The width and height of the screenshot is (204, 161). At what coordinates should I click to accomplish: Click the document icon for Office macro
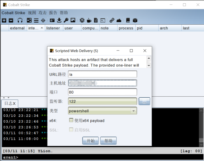96,21
